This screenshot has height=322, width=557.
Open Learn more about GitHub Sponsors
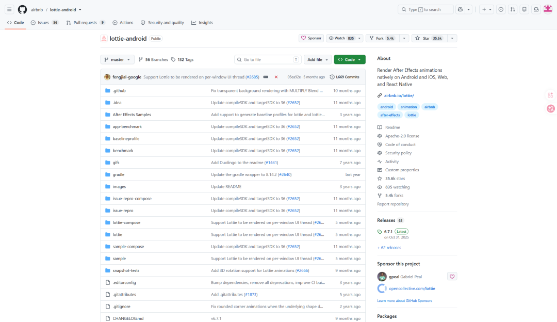point(405,301)
